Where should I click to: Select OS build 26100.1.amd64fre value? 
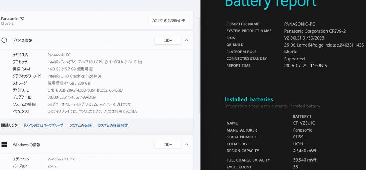point(324,45)
